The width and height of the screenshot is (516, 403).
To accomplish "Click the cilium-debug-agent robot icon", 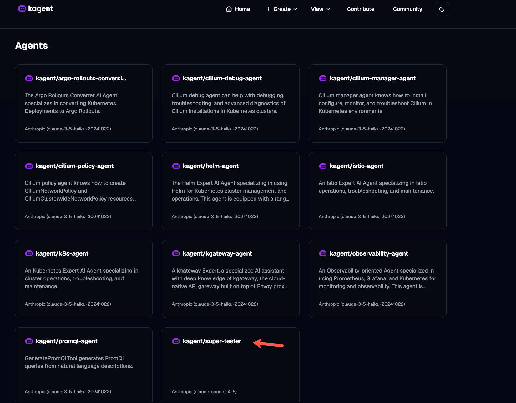I will tap(176, 78).
